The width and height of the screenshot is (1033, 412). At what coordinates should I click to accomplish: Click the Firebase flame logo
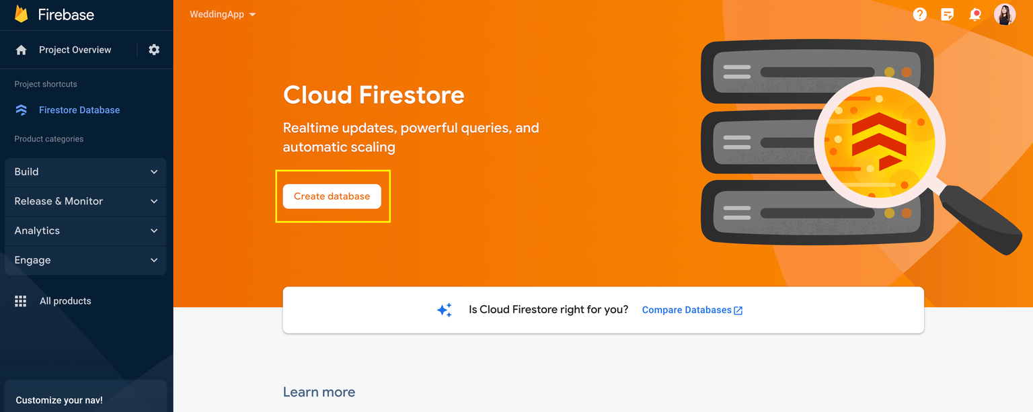coord(21,14)
